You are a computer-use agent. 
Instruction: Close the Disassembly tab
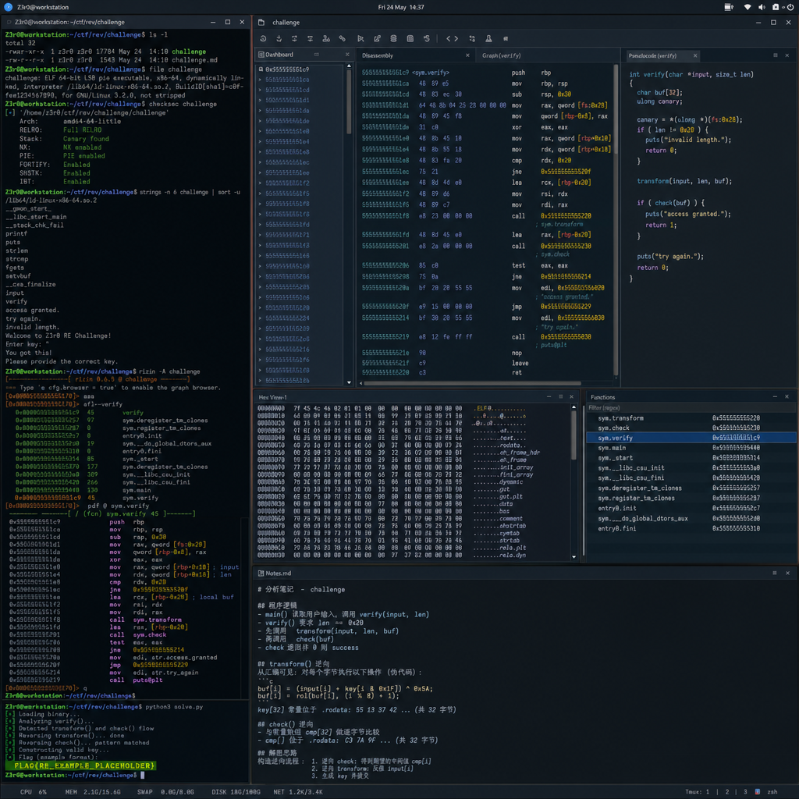click(x=467, y=55)
